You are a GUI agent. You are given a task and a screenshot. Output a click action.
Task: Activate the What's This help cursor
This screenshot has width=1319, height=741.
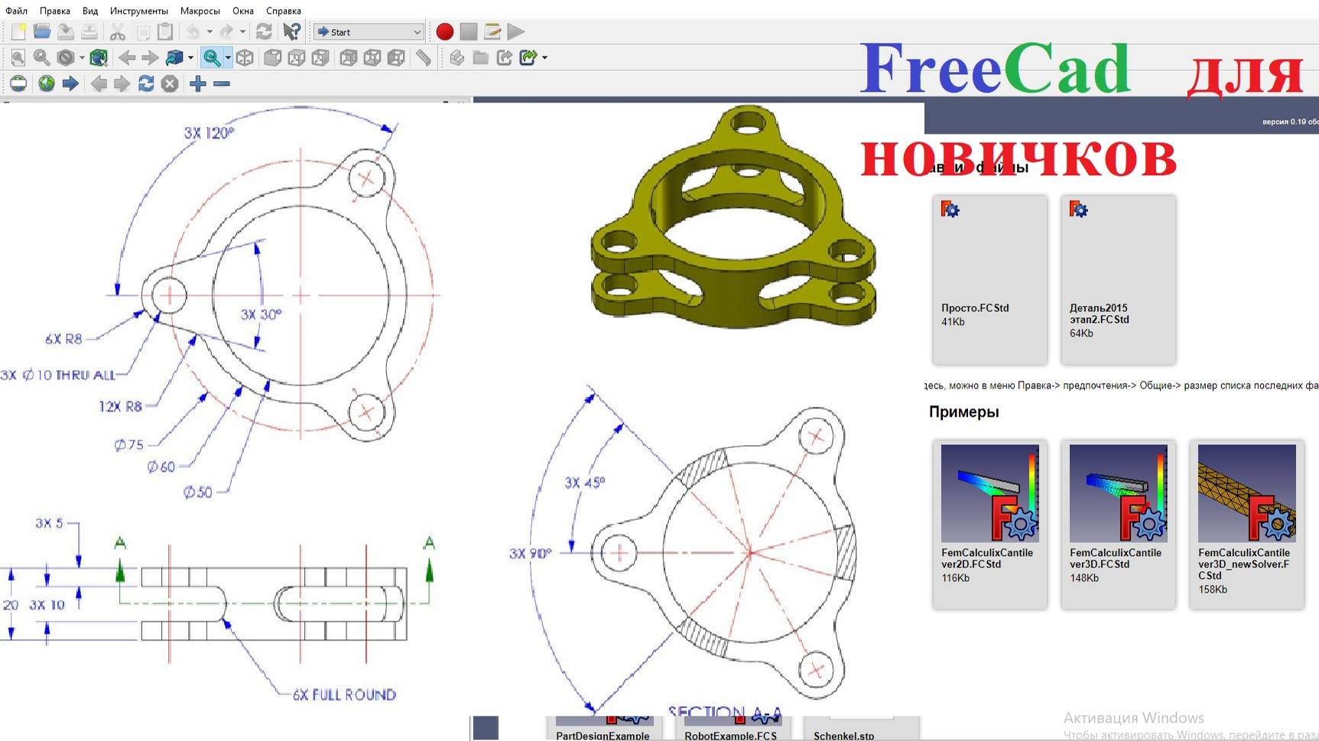pyautogui.click(x=291, y=32)
